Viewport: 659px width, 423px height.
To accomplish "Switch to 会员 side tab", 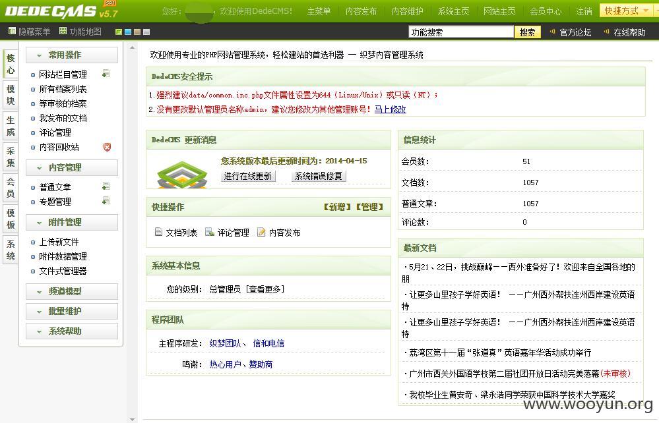I will pyautogui.click(x=10, y=188).
